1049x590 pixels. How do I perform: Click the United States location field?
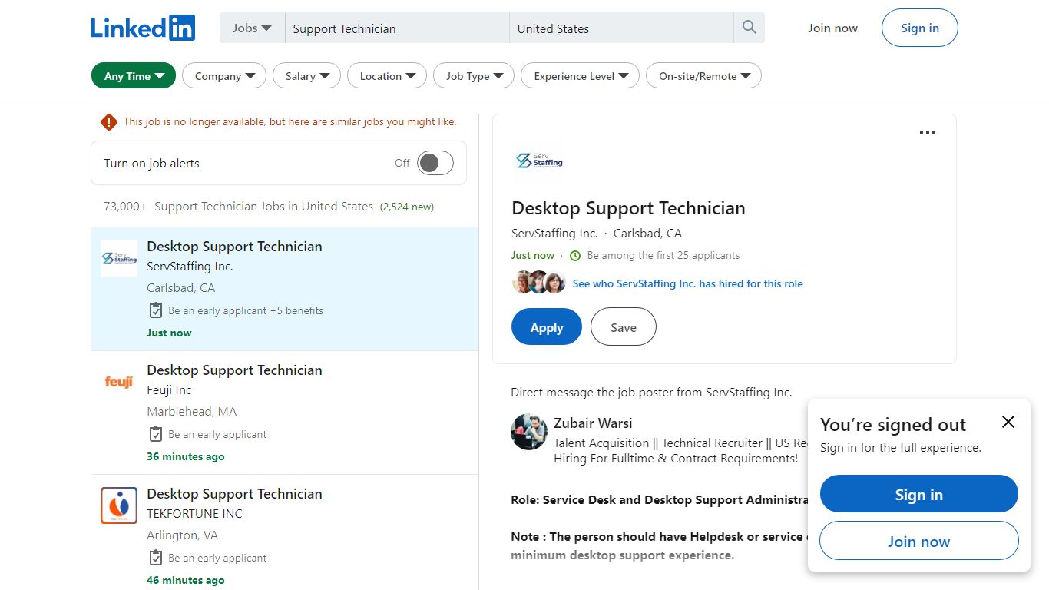click(622, 28)
